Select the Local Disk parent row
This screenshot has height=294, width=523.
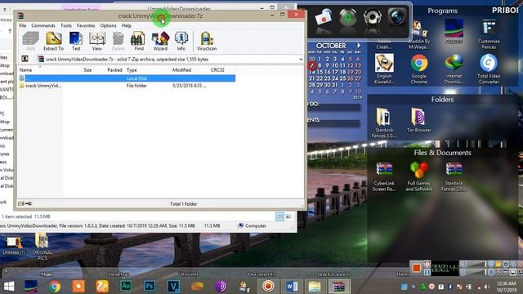click(127, 78)
